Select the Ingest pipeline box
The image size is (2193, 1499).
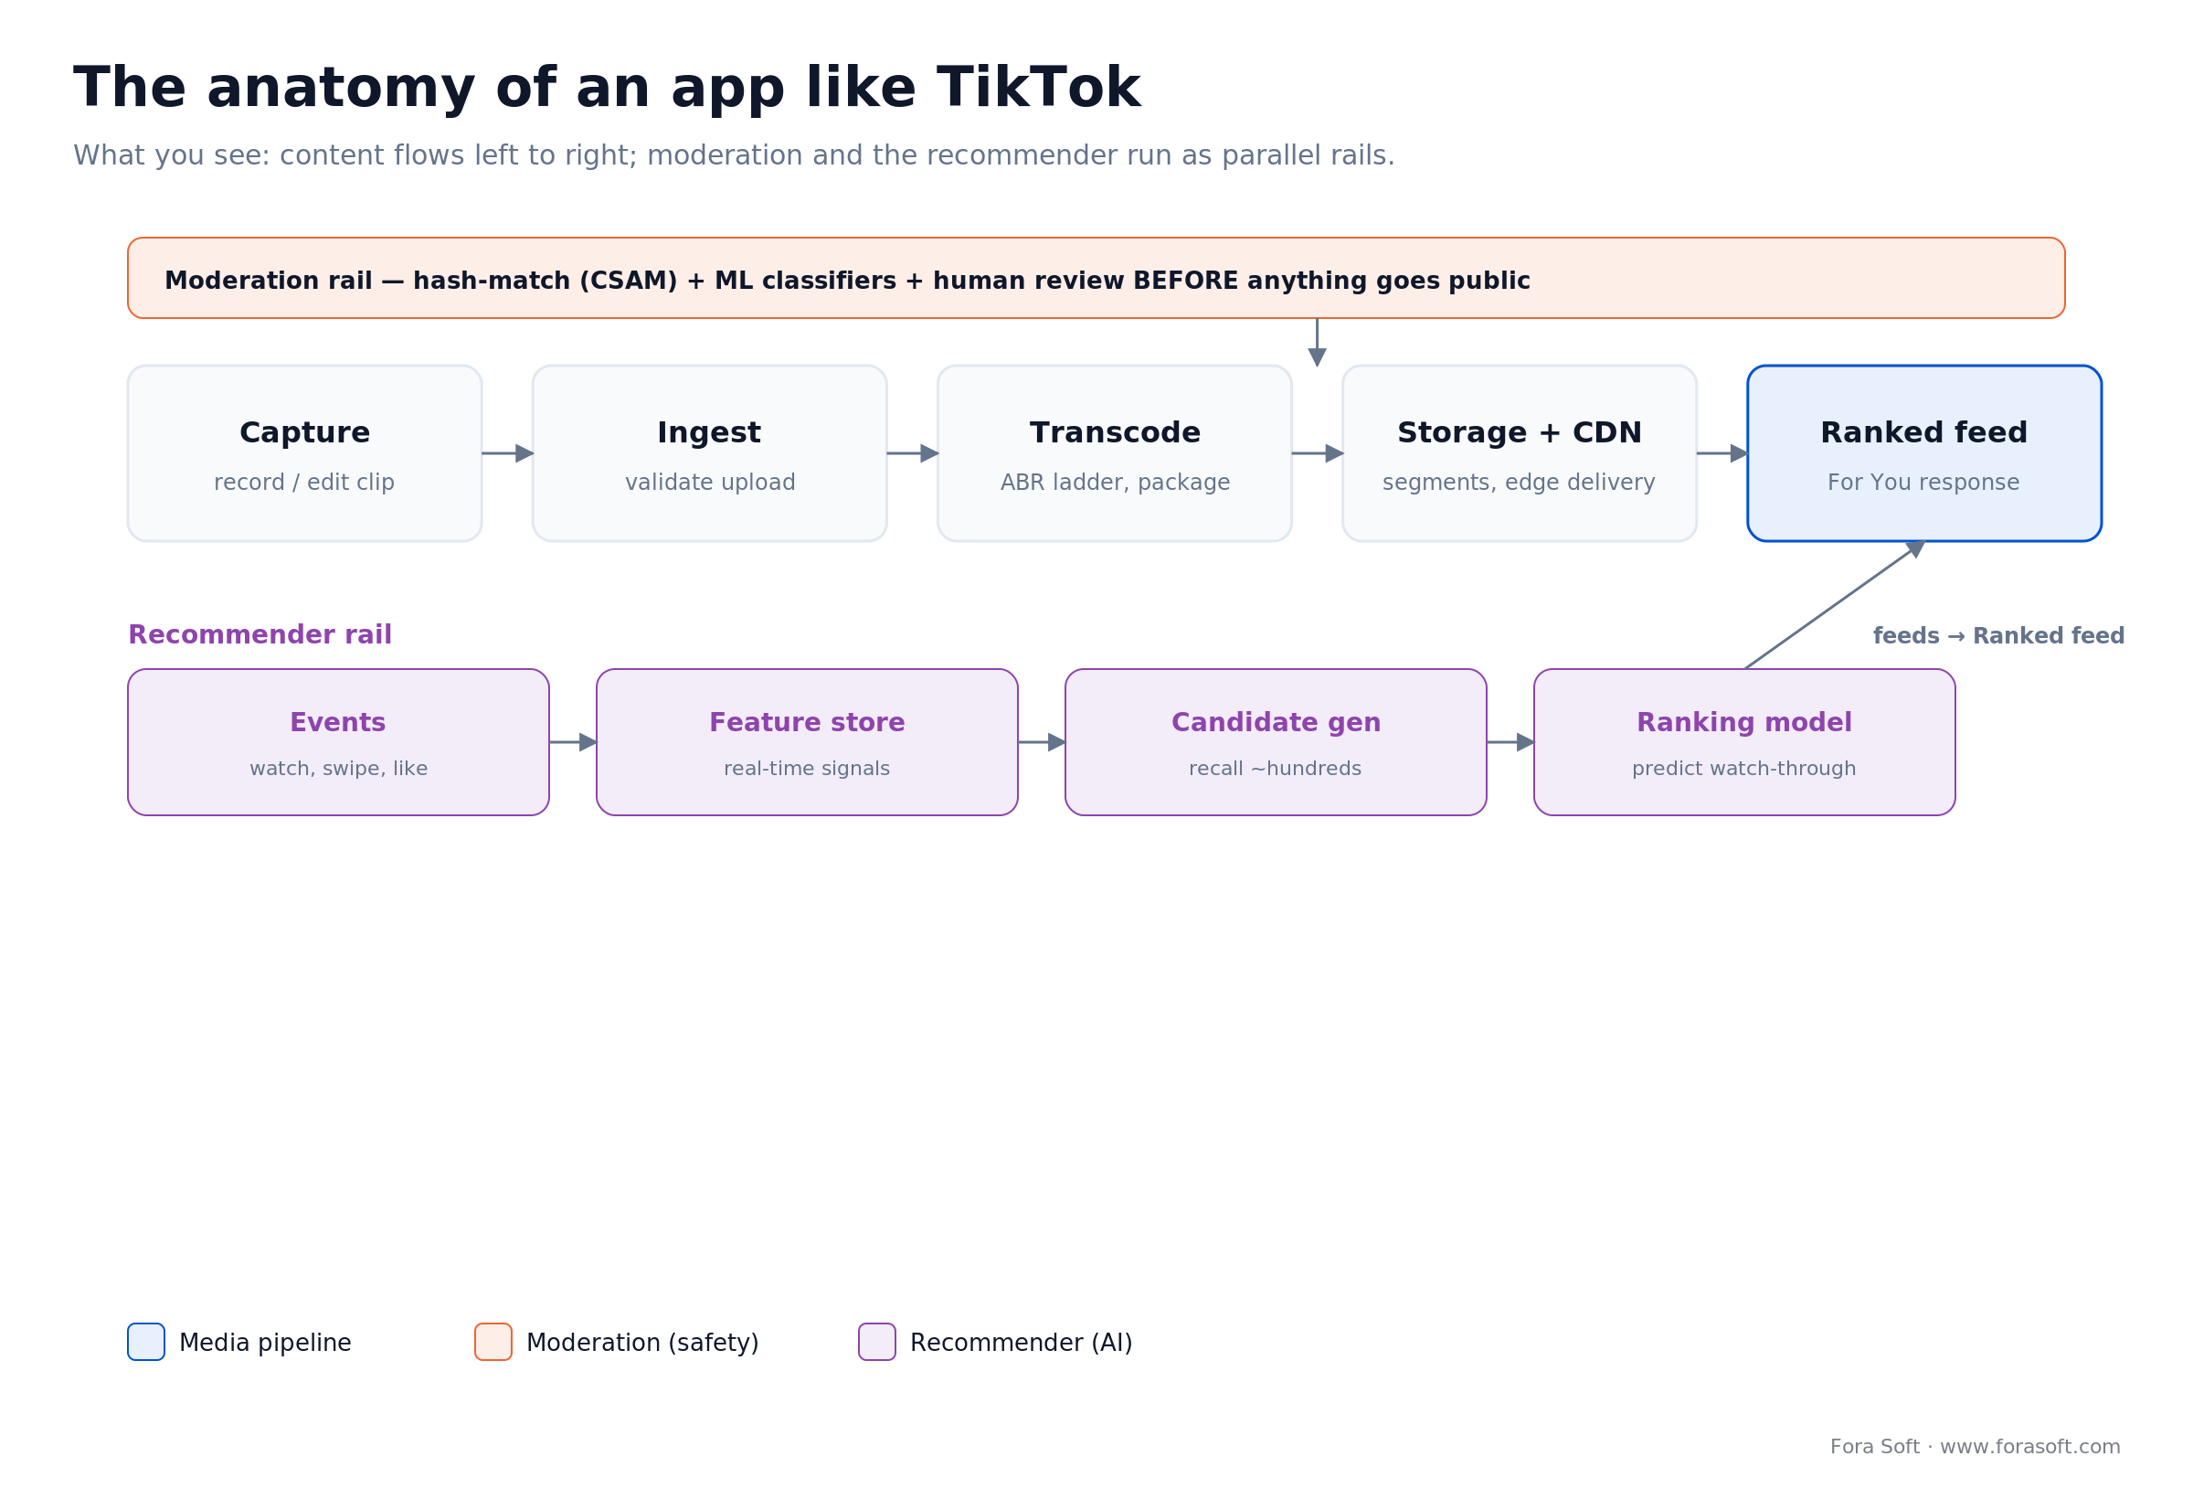(x=710, y=453)
